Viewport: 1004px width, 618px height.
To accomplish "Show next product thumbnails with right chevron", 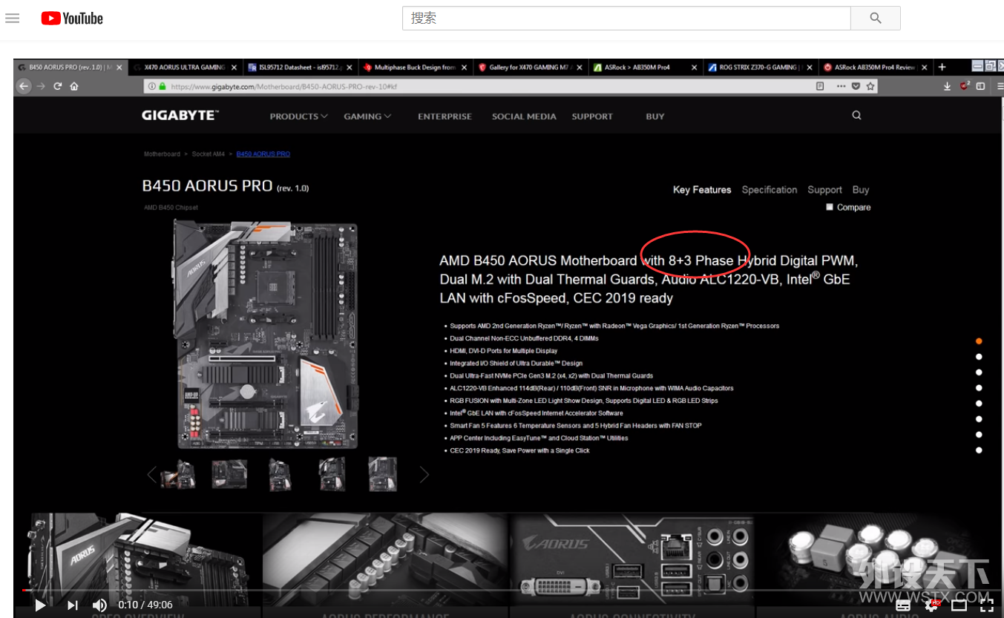I will [424, 474].
